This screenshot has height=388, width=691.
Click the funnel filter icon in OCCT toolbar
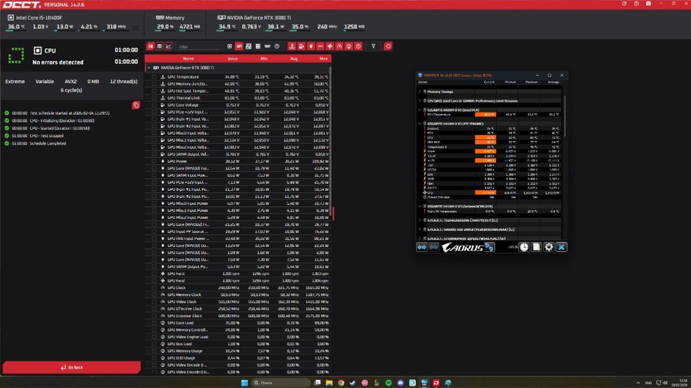pyautogui.click(x=373, y=46)
